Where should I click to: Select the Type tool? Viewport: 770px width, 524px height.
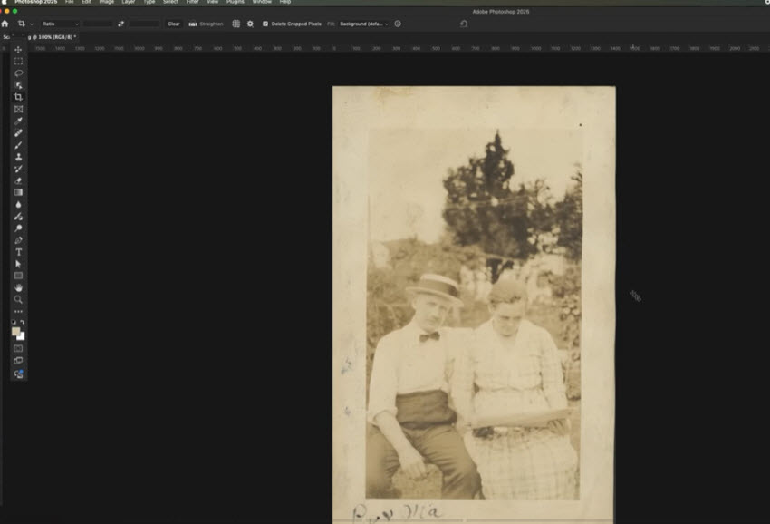(x=16, y=253)
